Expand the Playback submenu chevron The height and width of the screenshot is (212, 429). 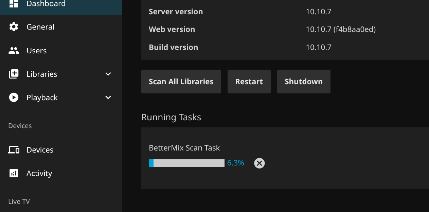tap(108, 98)
